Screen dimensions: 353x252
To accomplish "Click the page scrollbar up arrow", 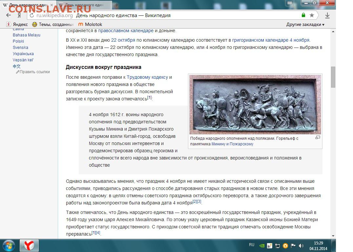I will (333, 31).
